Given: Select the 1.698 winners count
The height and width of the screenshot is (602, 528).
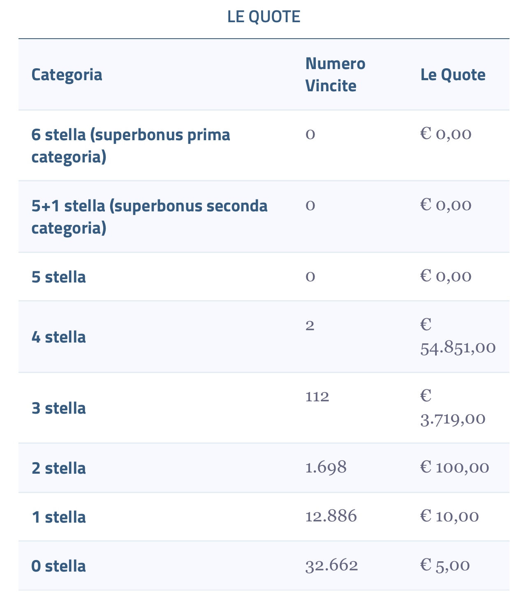Looking at the screenshot, I should coord(326,467).
